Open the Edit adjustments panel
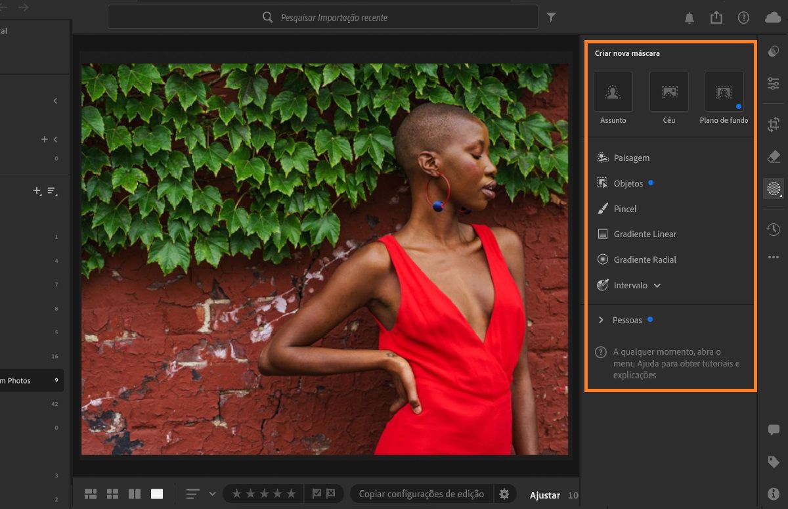The height and width of the screenshot is (509, 788). (773, 84)
